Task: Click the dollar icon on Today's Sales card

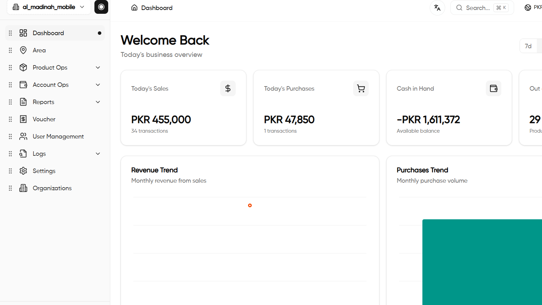Action: coord(228,89)
